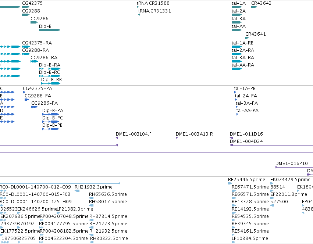Select the Dip-B-PB protein label
The height and width of the screenshot is (244, 313).
coord(53,126)
